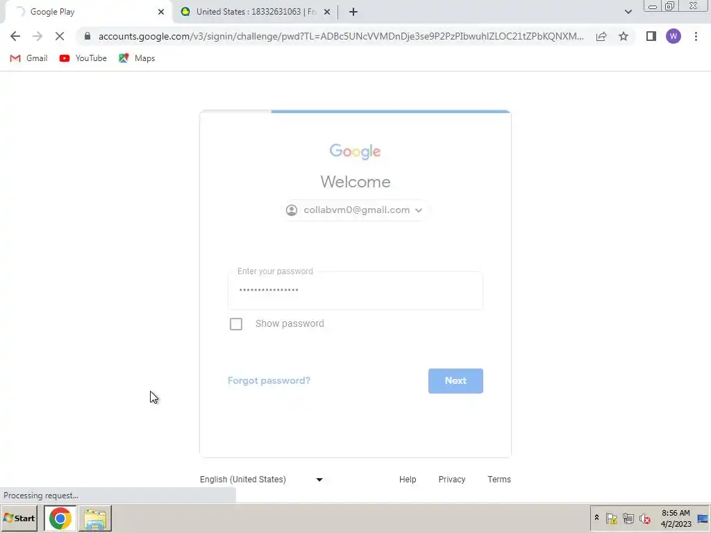
Task: Open the tab search dropdown arrow
Action: coord(628,12)
